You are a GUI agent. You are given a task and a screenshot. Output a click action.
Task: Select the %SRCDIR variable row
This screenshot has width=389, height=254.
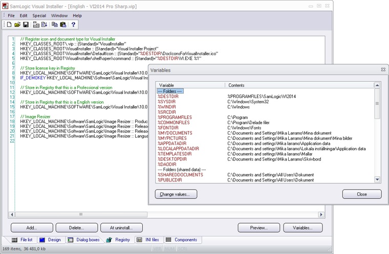266,112
